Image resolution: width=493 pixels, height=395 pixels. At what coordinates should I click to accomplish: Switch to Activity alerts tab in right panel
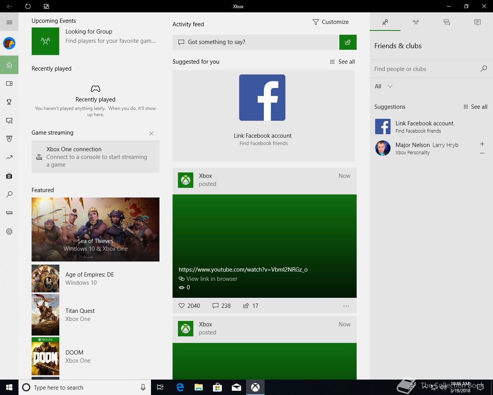pyautogui.click(x=478, y=22)
